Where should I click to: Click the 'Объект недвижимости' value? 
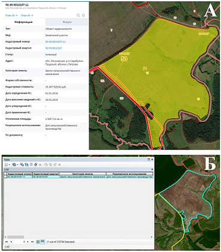[58, 29]
